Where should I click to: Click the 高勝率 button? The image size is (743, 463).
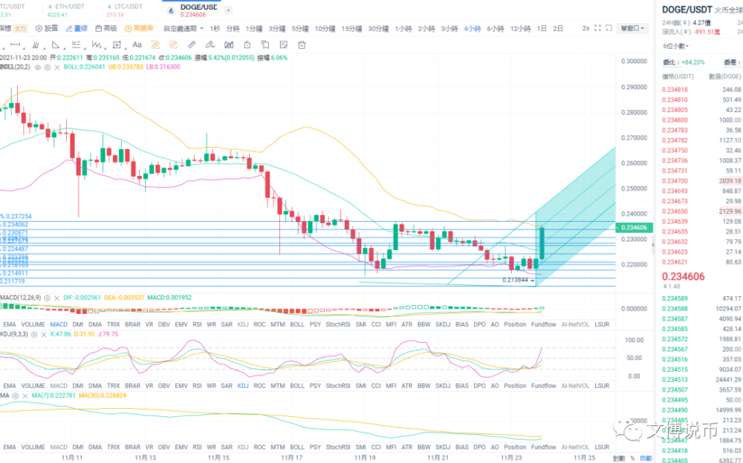click(x=140, y=28)
